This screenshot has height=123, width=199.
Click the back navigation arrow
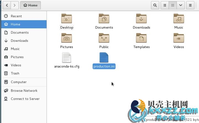coord(7,5)
